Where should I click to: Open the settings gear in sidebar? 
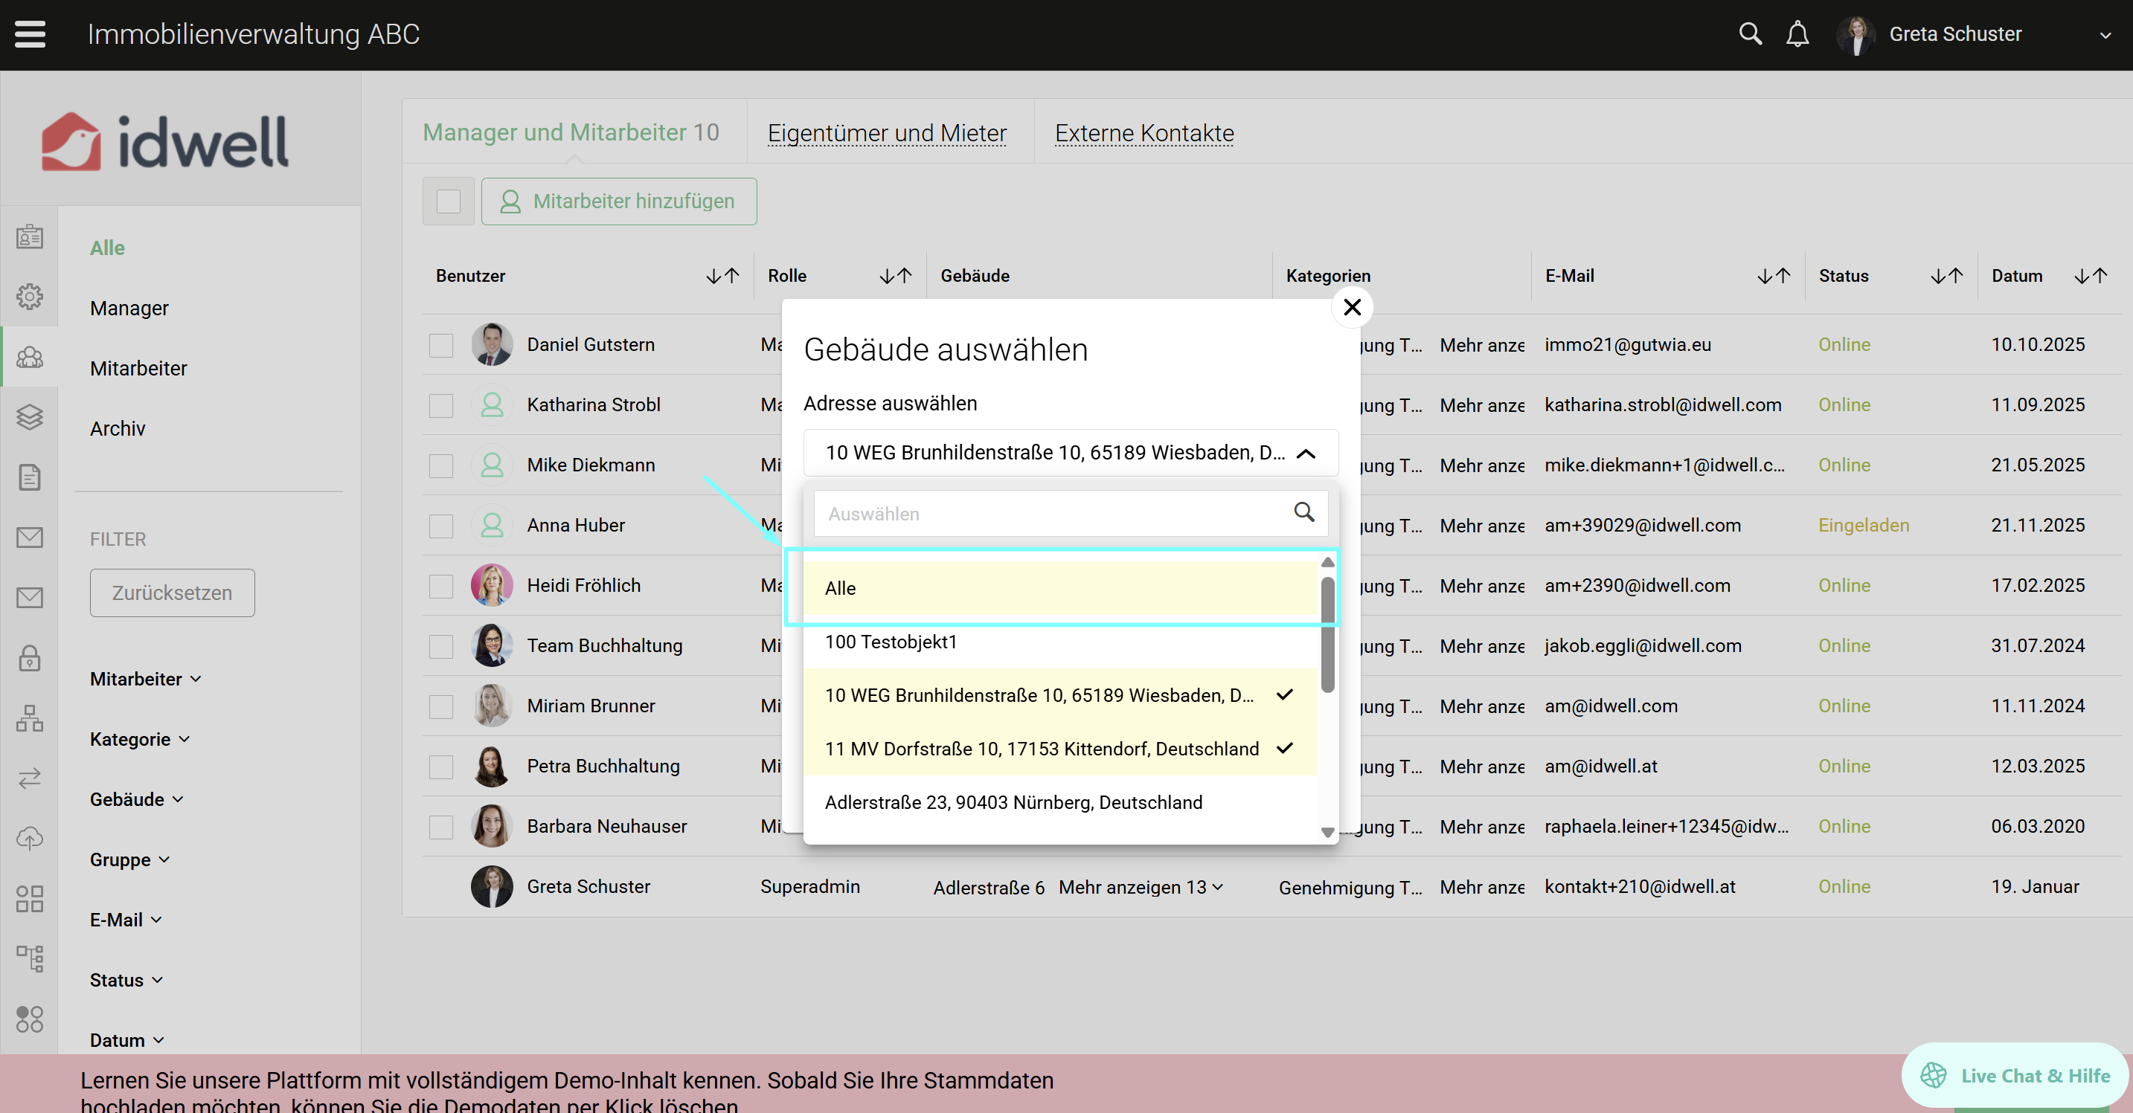point(30,296)
